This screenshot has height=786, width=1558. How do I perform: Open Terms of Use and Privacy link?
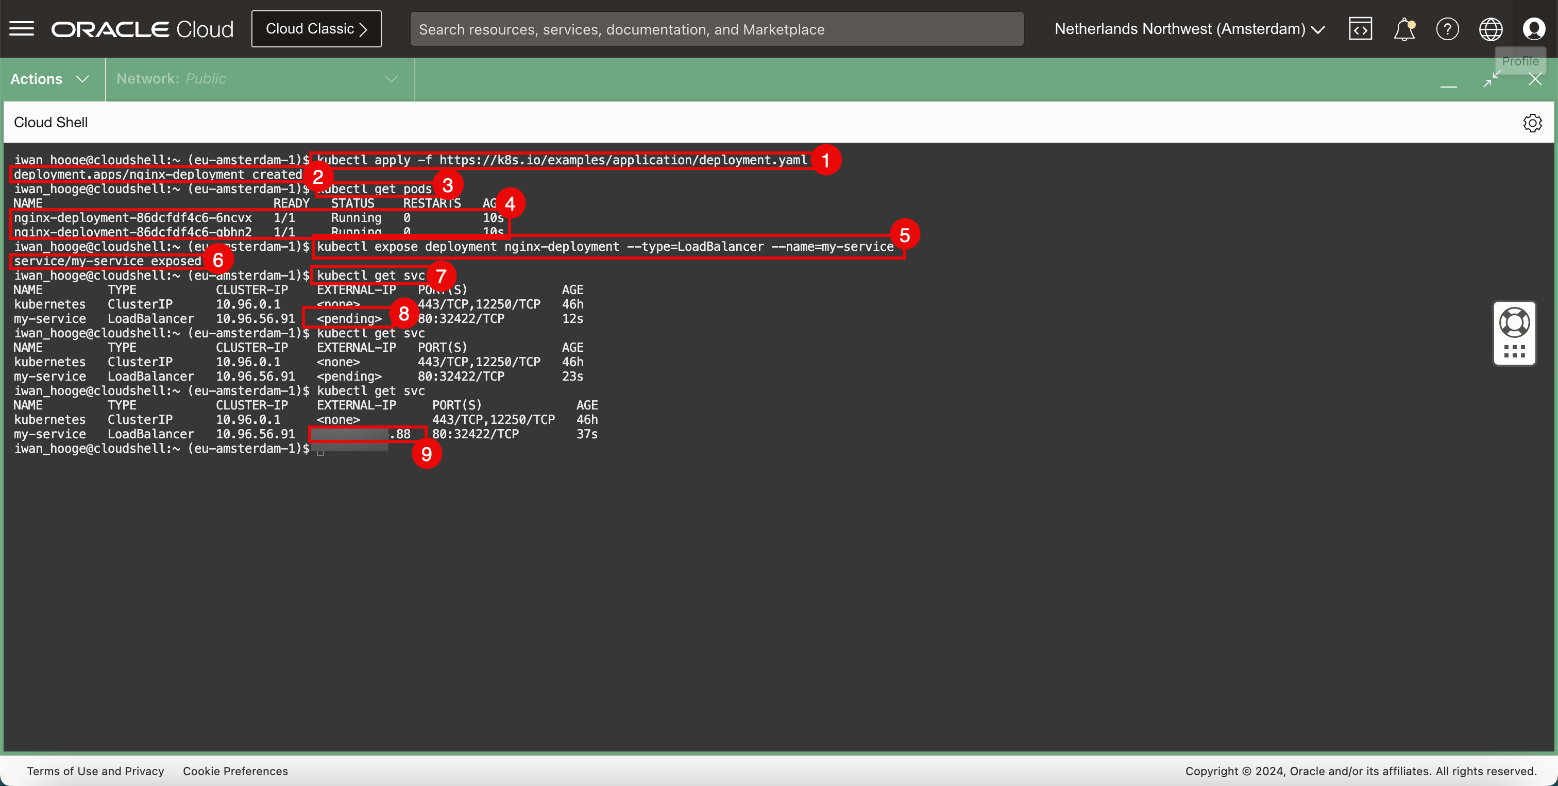click(x=95, y=771)
